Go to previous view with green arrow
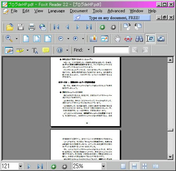176x171 pixels. [102, 27]
